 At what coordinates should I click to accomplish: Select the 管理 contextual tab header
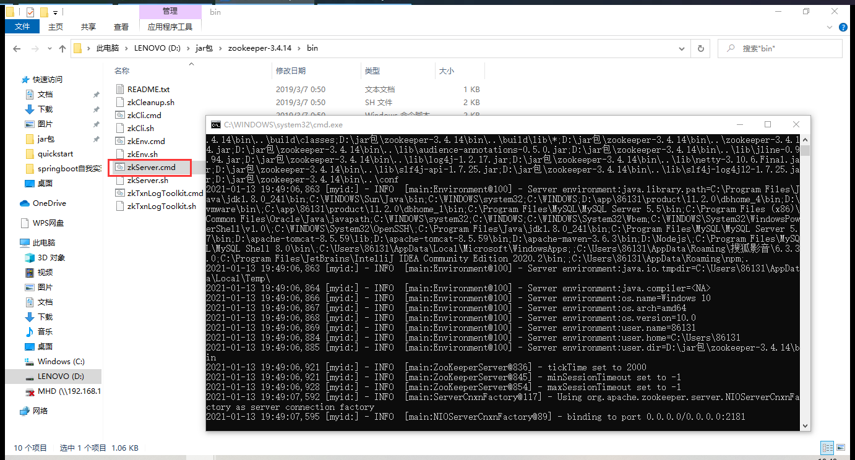[x=170, y=11]
